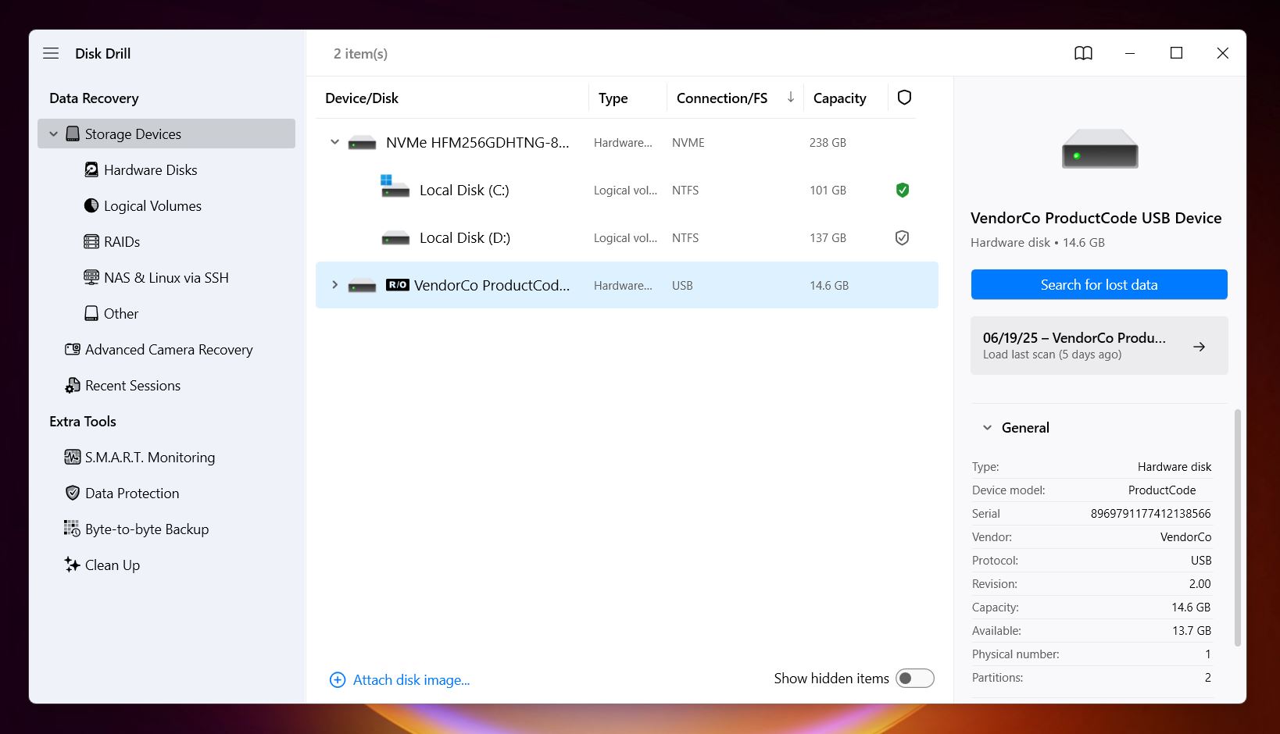The image size is (1280, 734).
Task: Click the sort arrow next to Connection/FS
Action: click(790, 97)
